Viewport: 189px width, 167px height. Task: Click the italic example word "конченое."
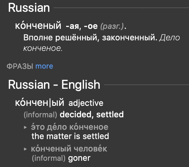pos(43,48)
